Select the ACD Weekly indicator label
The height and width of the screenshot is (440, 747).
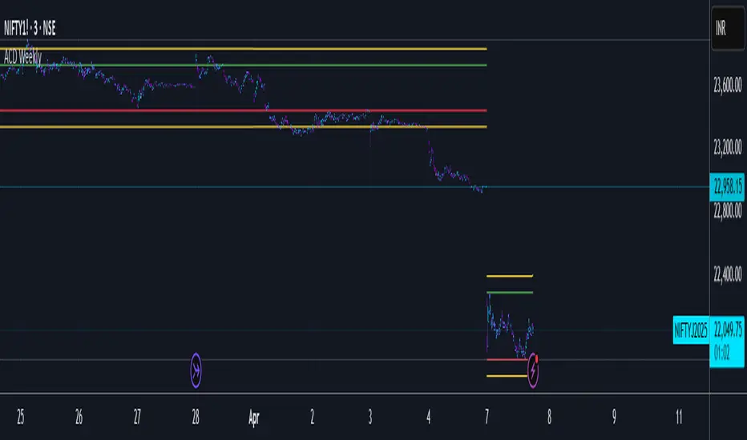tap(22, 58)
